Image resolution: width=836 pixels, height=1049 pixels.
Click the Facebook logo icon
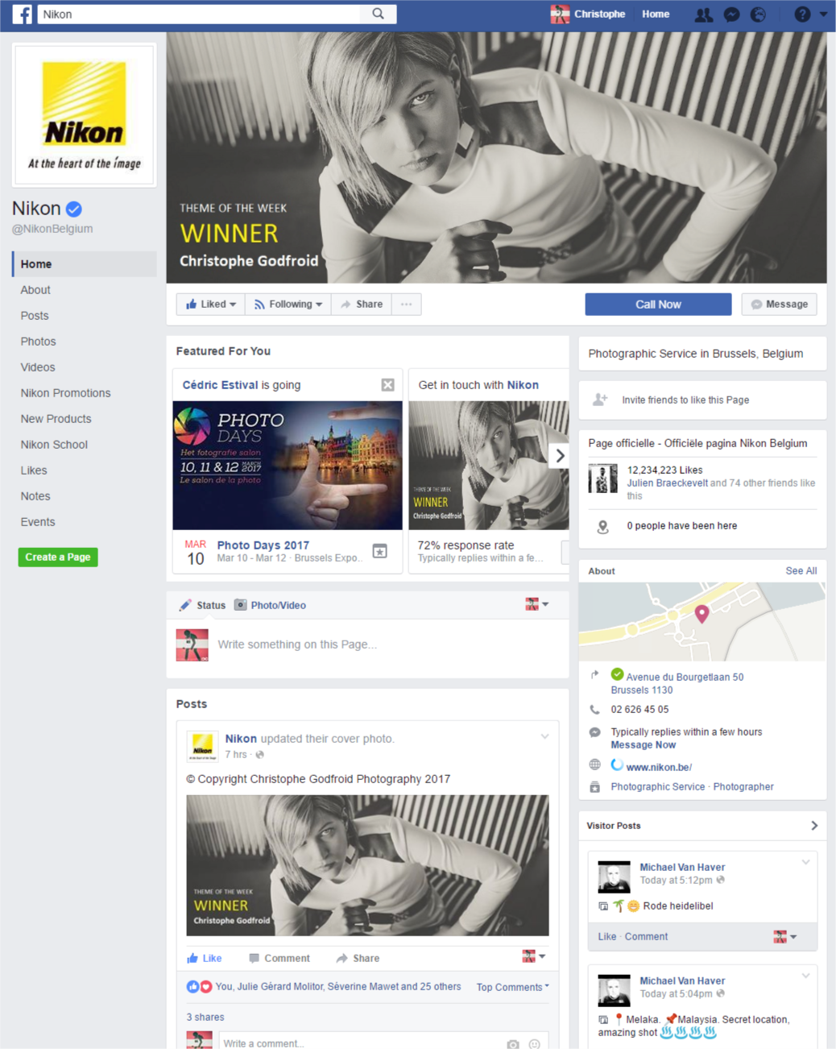pyautogui.click(x=22, y=14)
